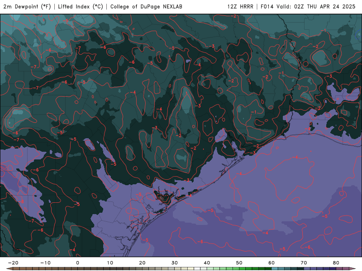Click the 80 tick label on colorbar
362x271 pixels.
point(336,263)
